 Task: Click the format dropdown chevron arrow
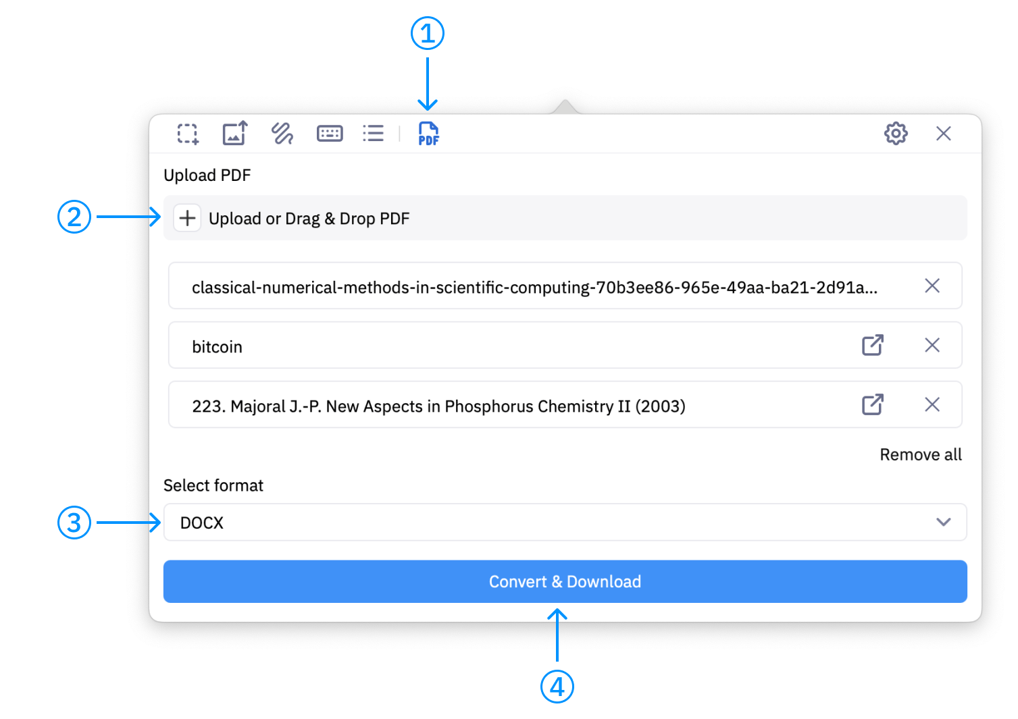[943, 522]
